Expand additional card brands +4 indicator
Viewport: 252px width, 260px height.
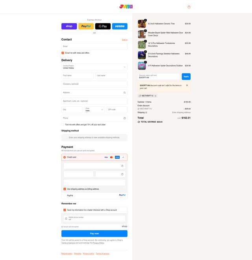click(x=123, y=157)
